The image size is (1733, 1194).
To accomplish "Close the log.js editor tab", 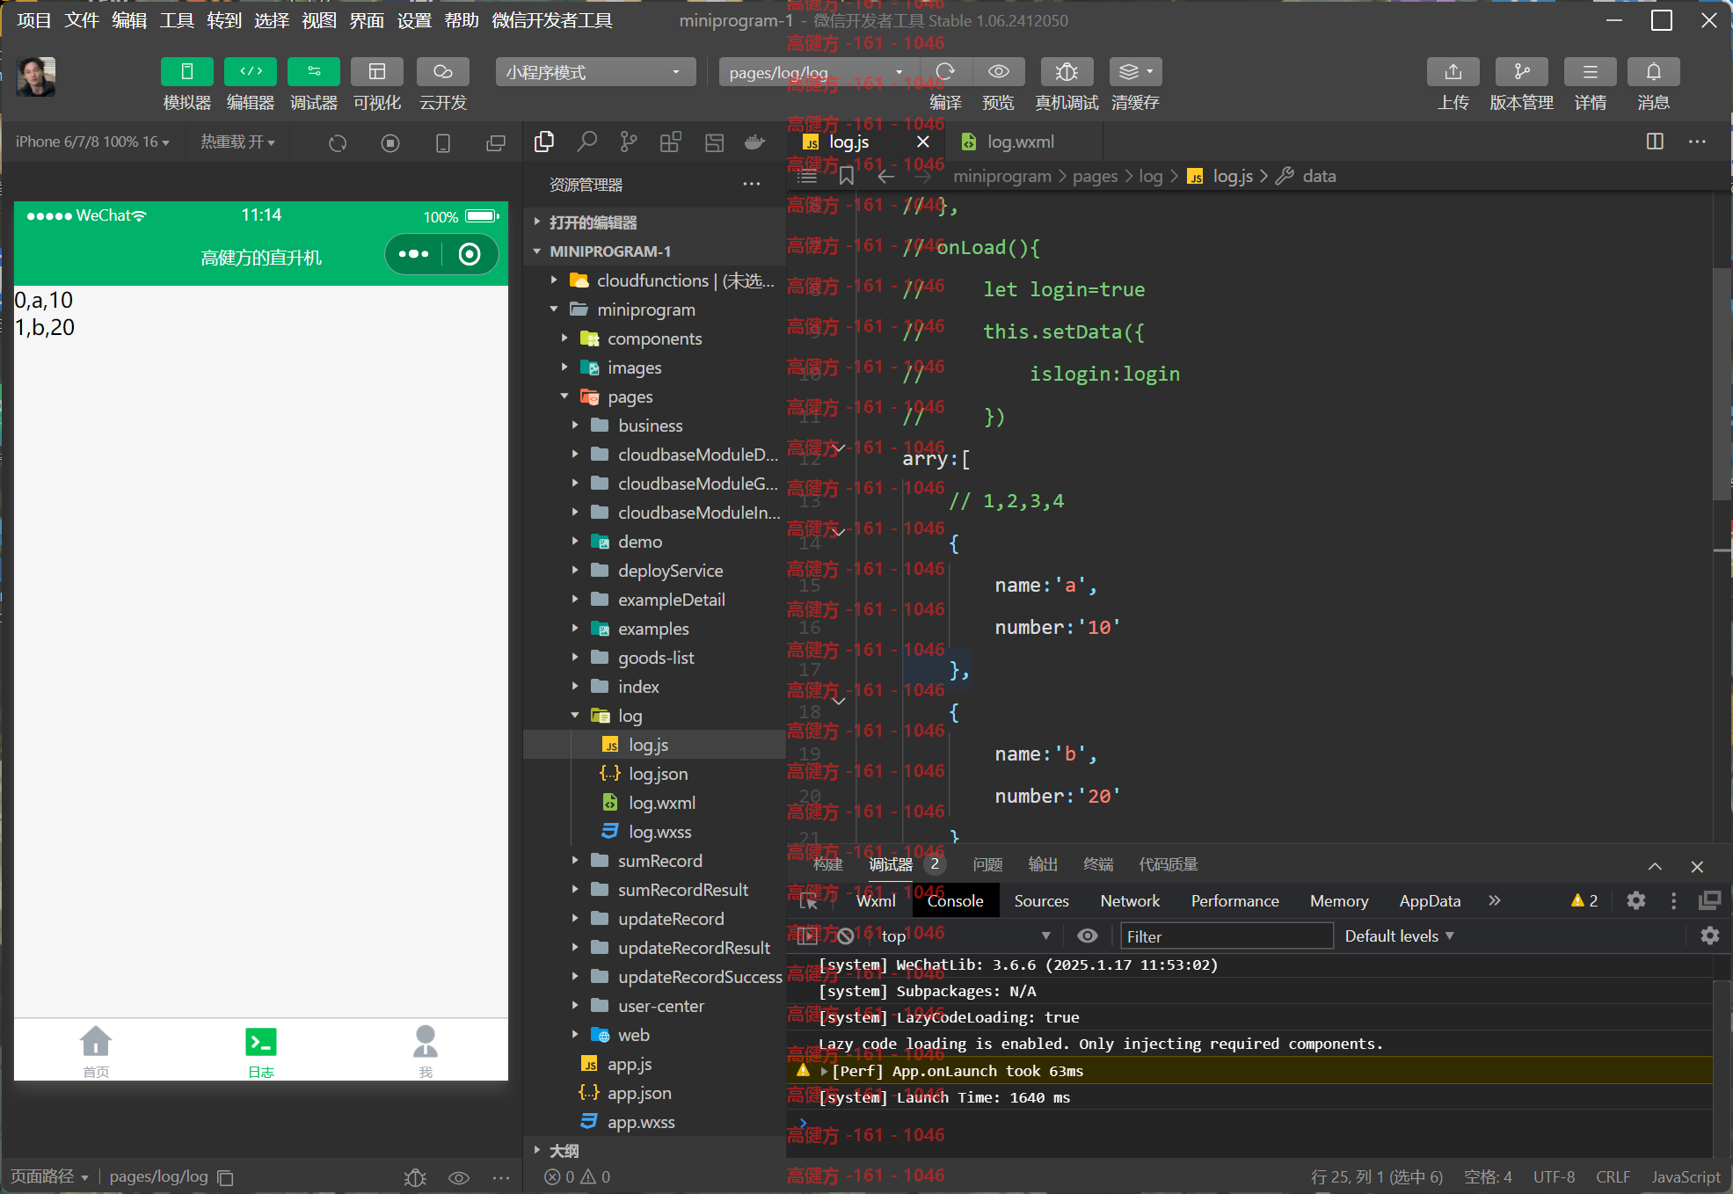I will (x=923, y=142).
